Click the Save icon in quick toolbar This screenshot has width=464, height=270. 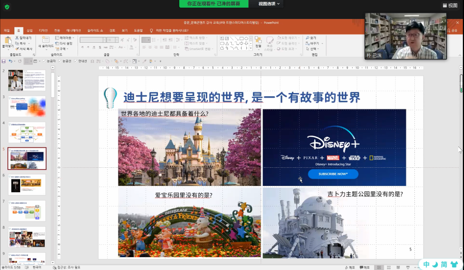tap(3, 61)
